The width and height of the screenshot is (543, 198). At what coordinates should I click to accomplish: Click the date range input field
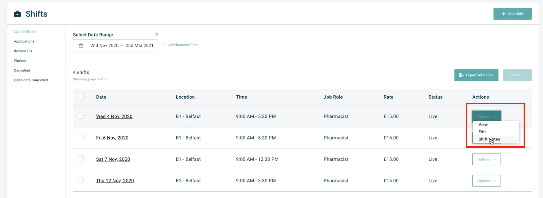point(122,46)
